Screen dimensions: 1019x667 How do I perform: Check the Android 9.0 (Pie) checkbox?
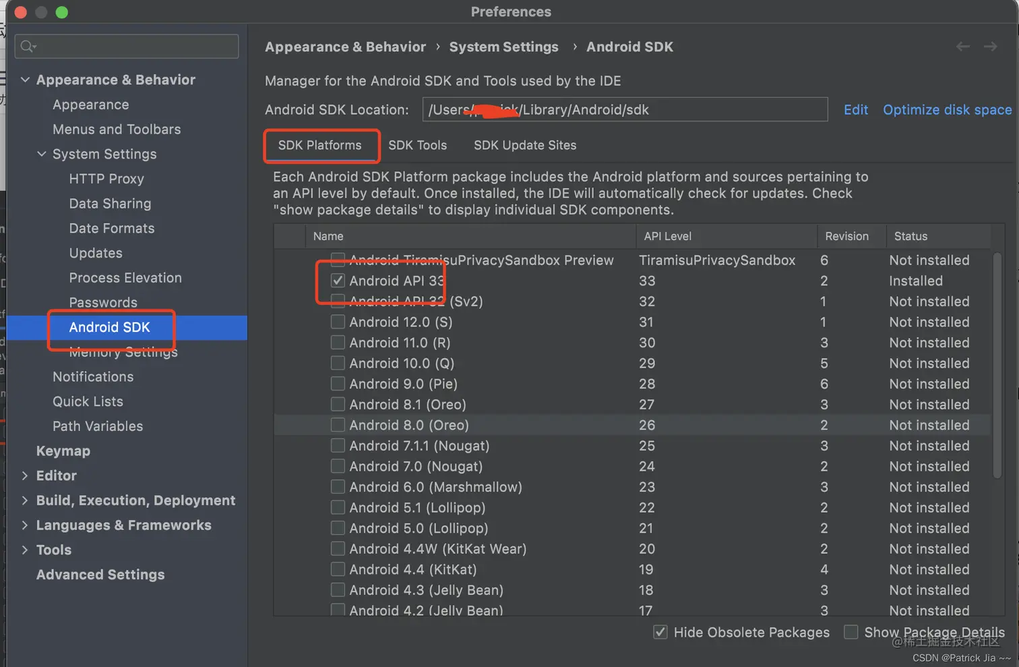pos(338,384)
